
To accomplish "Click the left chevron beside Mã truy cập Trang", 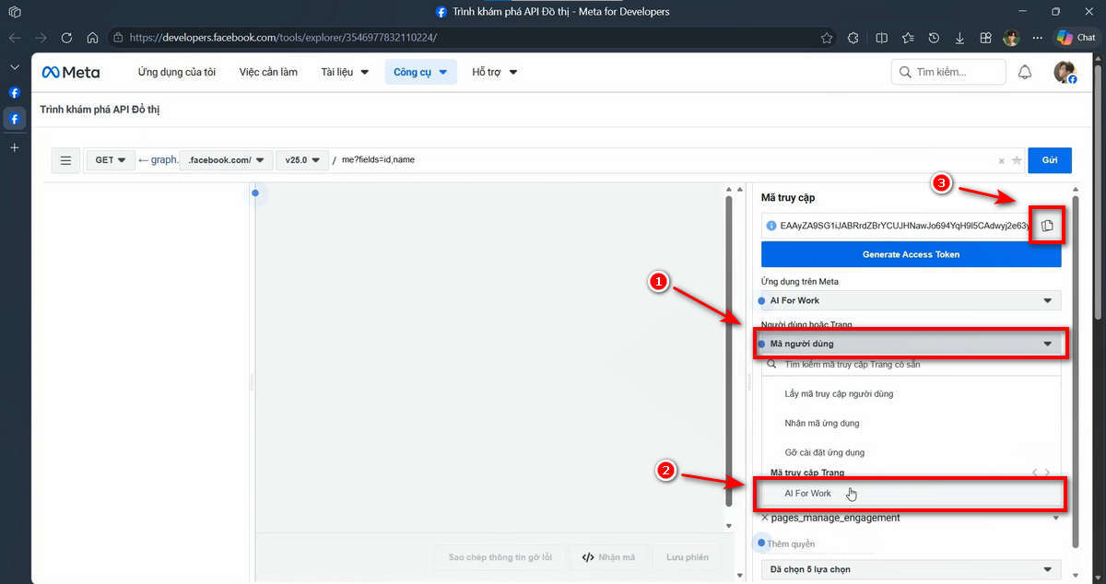I will 1034,473.
